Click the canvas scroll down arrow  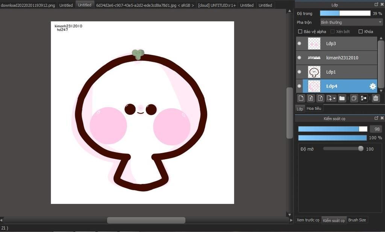290,215
